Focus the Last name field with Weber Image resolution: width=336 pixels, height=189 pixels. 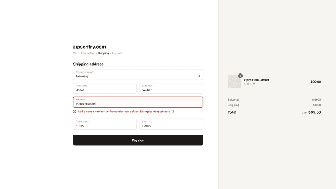pyautogui.click(x=171, y=88)
